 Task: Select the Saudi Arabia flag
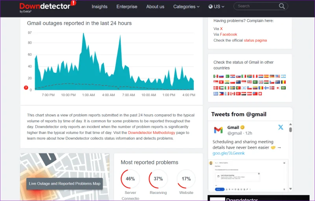point(255,82)
